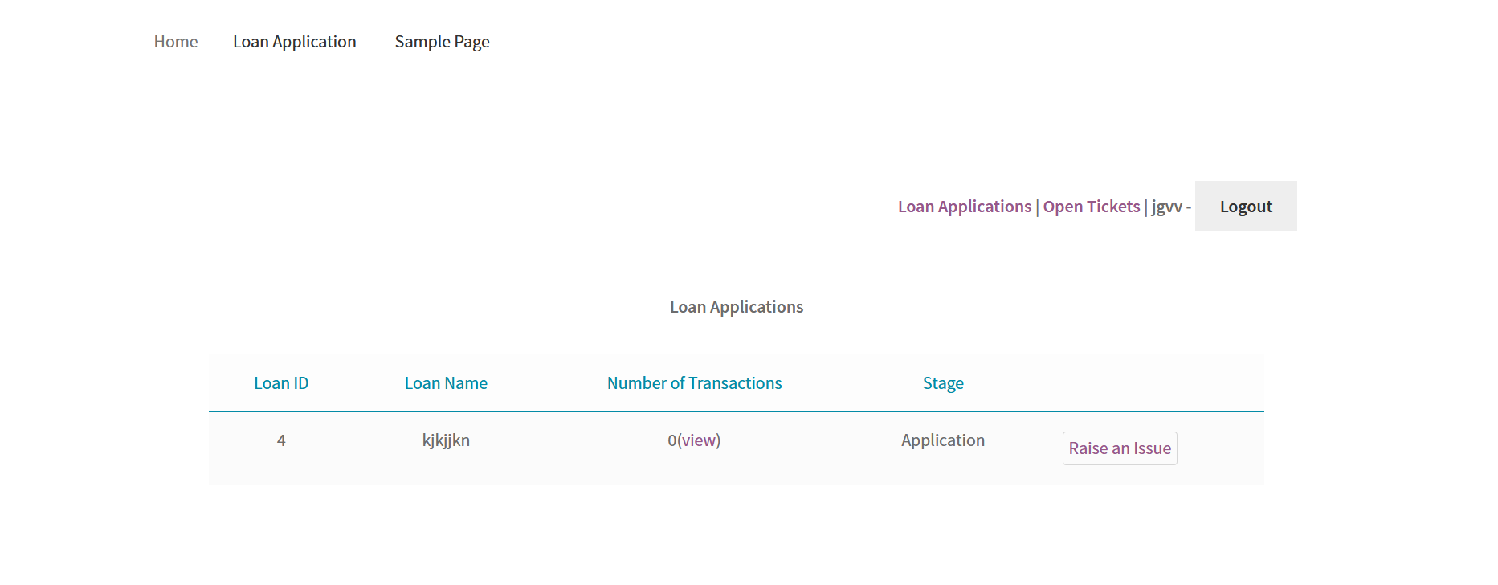Viewport: 1498px width, 585px height.
Task: Open the Home menu item
Action: coord(176,42)
